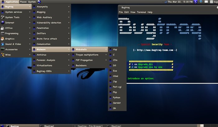
Task: Choose Perl-cgi in the Webshells list
Action: click(117, 87)
